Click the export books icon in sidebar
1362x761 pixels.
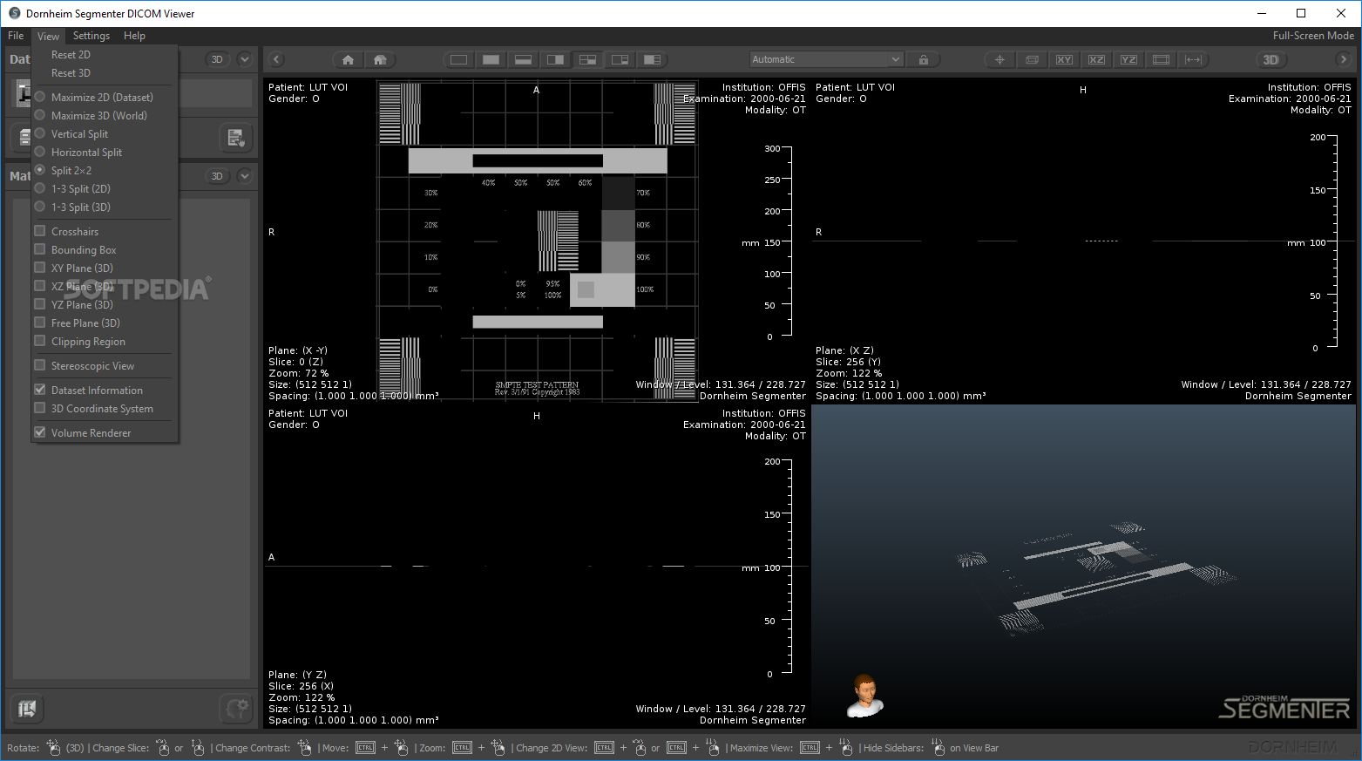27,709
